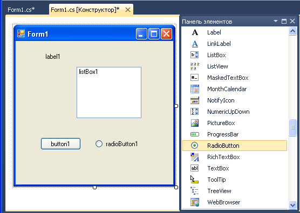
Task: Minimize the Form1 designer window
Action: [x=141, y=33]
